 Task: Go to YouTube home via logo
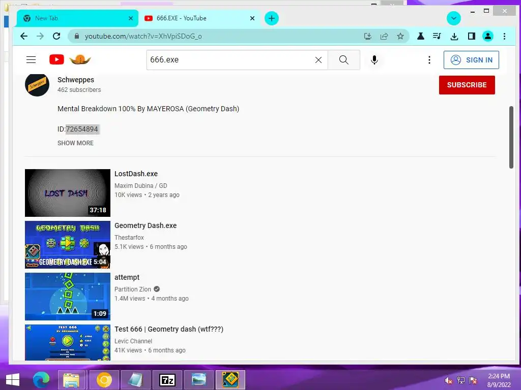pos(56,60)
